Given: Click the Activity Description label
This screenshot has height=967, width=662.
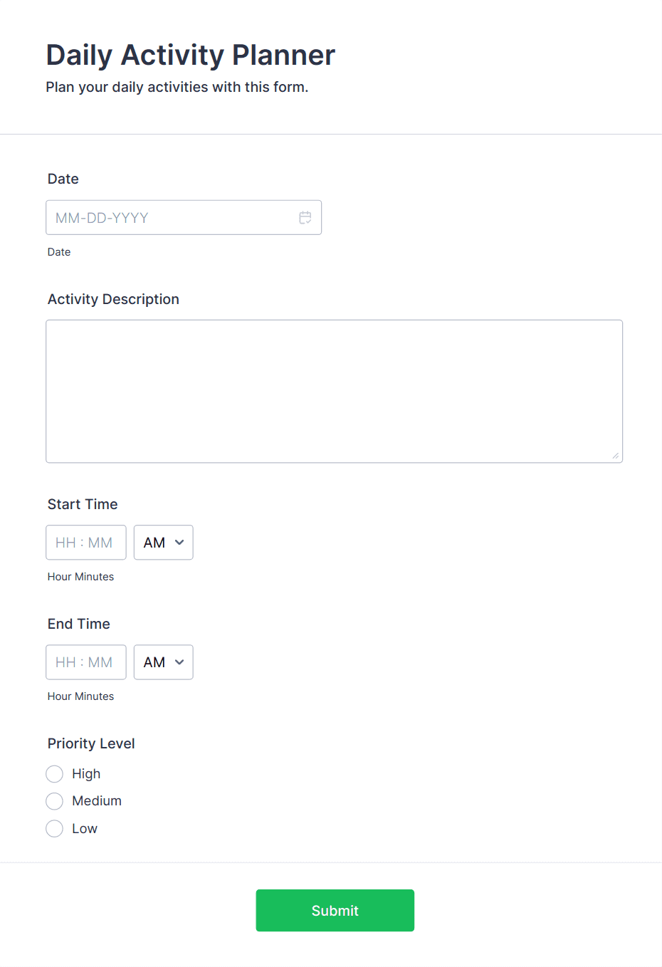Looking at the screenshot, I should coord(113,299).
